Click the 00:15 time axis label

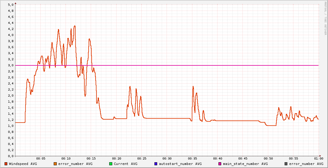(91, 159)
